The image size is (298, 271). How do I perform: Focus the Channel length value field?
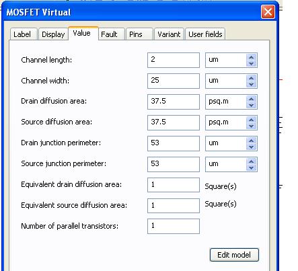pos(174,60)
